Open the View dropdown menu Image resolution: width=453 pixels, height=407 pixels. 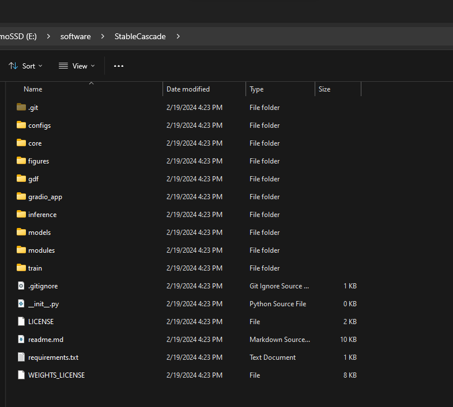pos(77,66)
